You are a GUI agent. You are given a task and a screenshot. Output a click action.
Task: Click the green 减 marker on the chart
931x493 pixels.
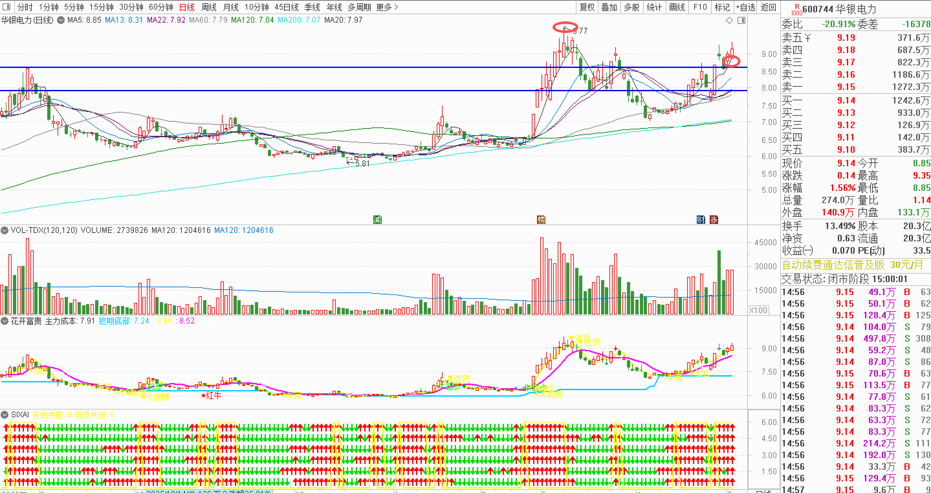[x=377, y=219]
